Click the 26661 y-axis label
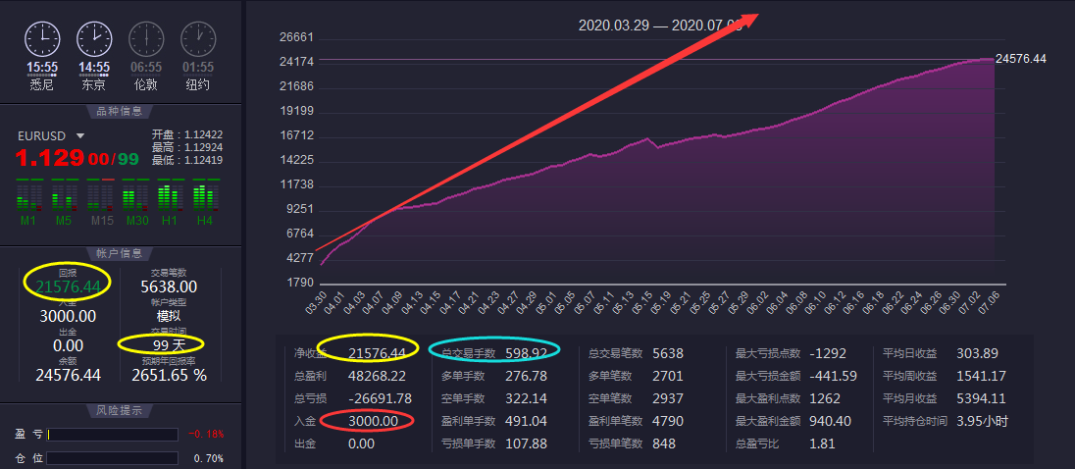 [297, 37]
